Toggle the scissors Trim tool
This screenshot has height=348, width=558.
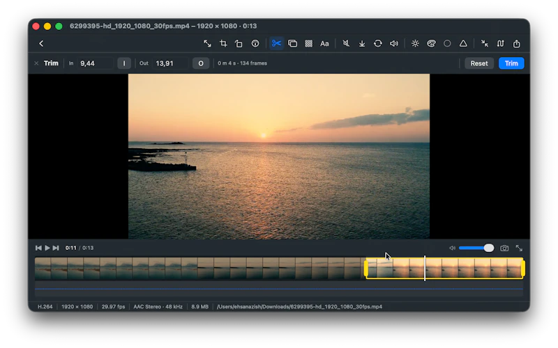(x=276, y=44)
